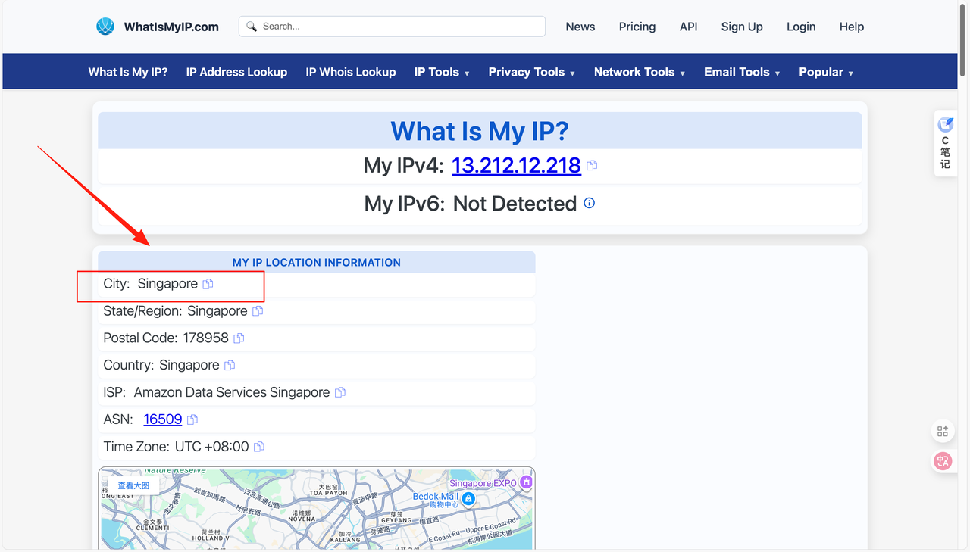This screenshot has height=552, width=970.
Task: Click the WhatIsMyIP.com site name
Action: [171, 27]
